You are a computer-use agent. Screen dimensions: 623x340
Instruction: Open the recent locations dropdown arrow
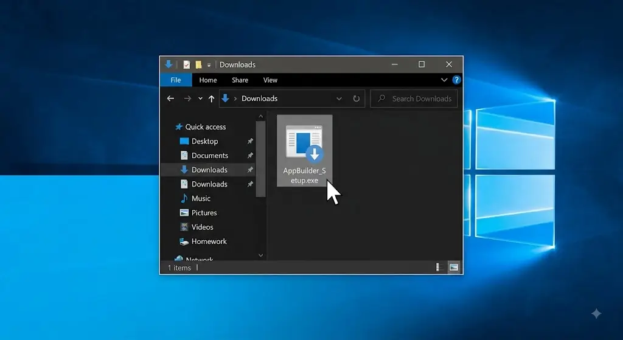(x=200, y=99)
